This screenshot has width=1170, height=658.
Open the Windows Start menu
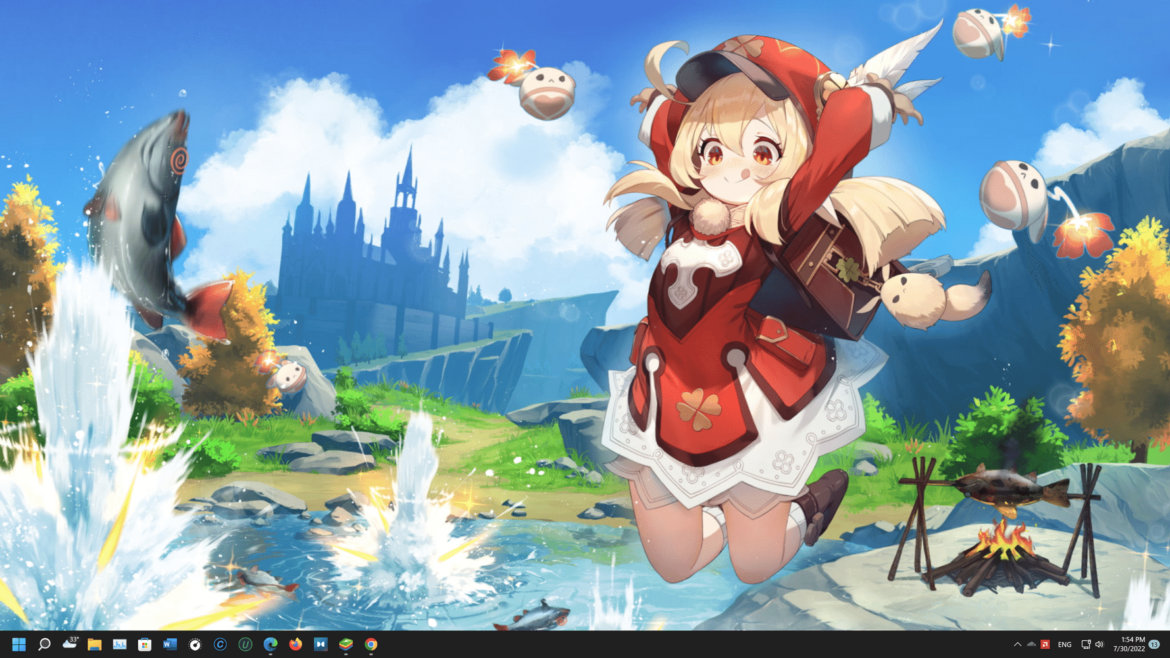coord(18,644)
